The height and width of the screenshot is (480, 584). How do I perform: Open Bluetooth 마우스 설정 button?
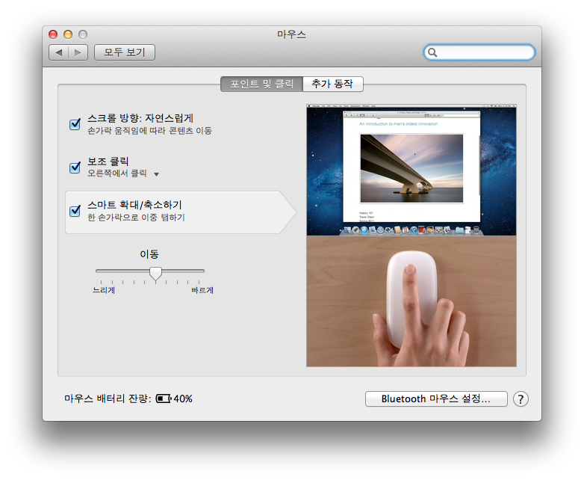point(436,399)
